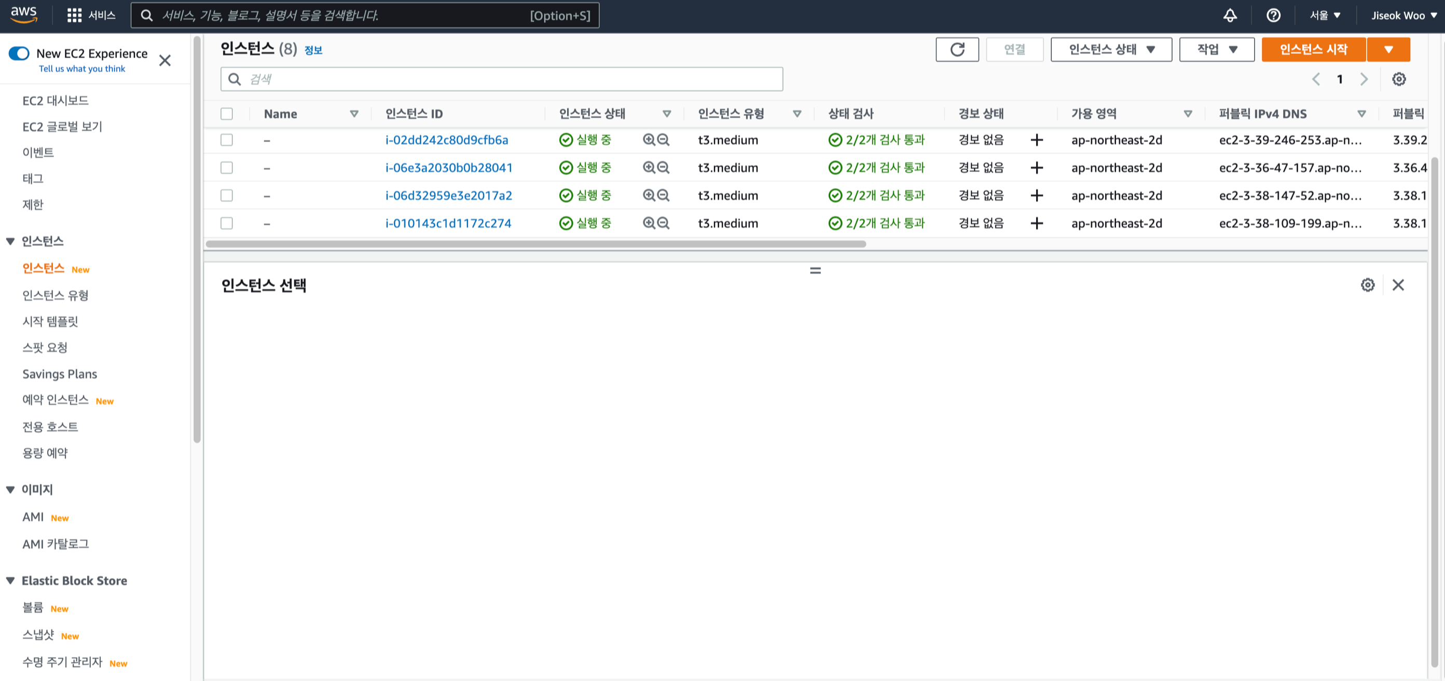The image size is (1445, 681).
Task: Open detail panel settings gear icon
Action: point(1368,285)
